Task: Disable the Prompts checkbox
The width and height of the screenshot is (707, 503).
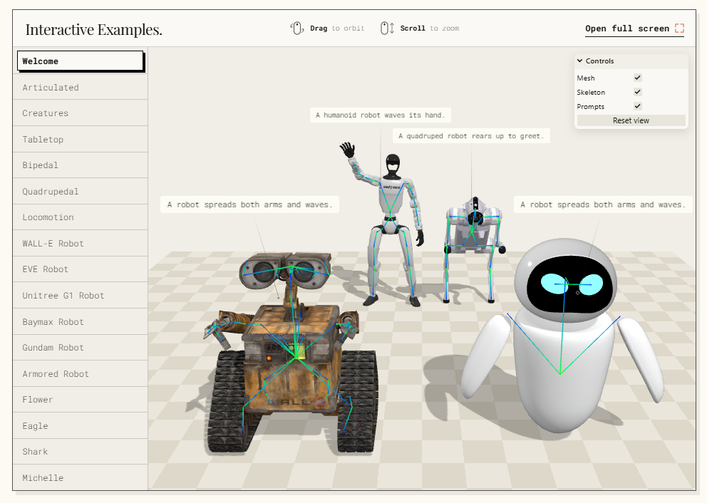Action: coord(638,106)
